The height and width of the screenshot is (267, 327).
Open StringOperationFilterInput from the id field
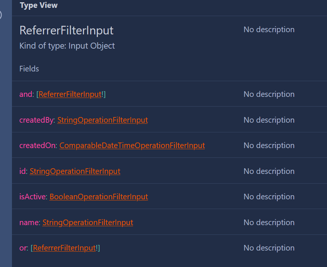click(x=75, y=171)
